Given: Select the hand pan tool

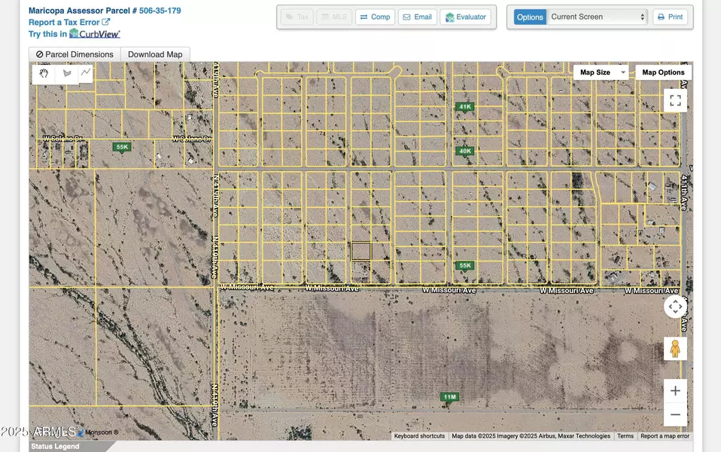Looking at the screenshot, I should pyautogui.click(x=43, y=73).
